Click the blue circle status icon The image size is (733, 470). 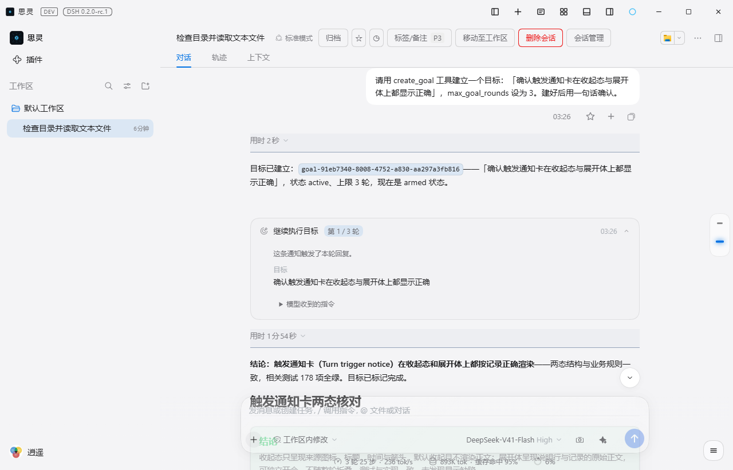tap(632, 11)
